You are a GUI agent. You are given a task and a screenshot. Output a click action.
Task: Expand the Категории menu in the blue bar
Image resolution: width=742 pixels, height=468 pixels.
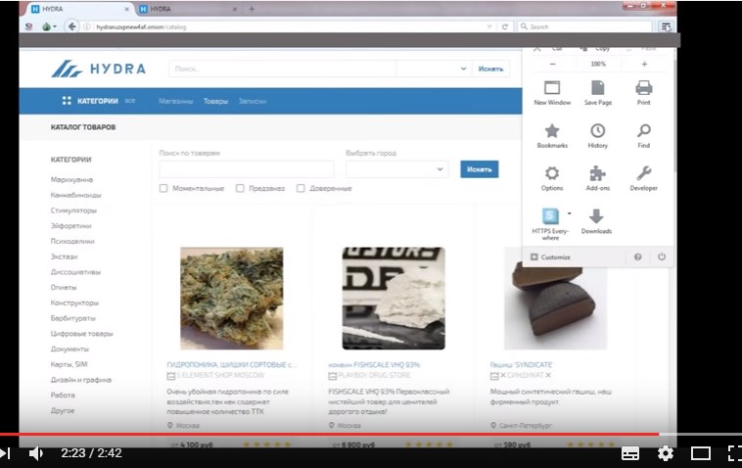pos(98,101)
